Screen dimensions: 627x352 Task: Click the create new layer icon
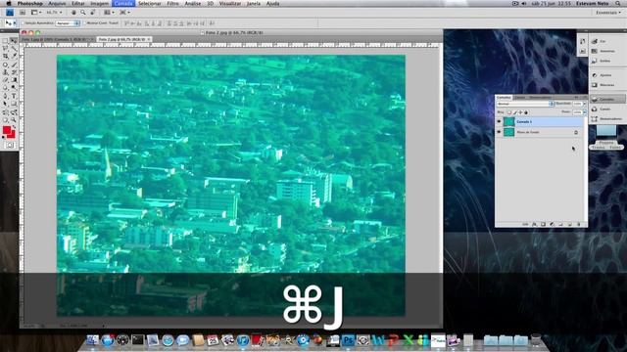(570, 224)
